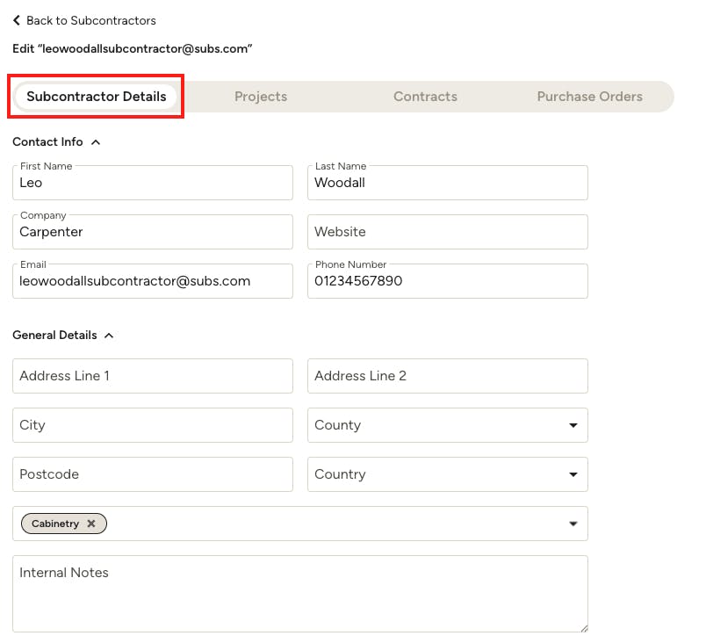Click the back arrow chevron icon
The width and height of the screenshot is (706, 643).
(x=17, y=20)
